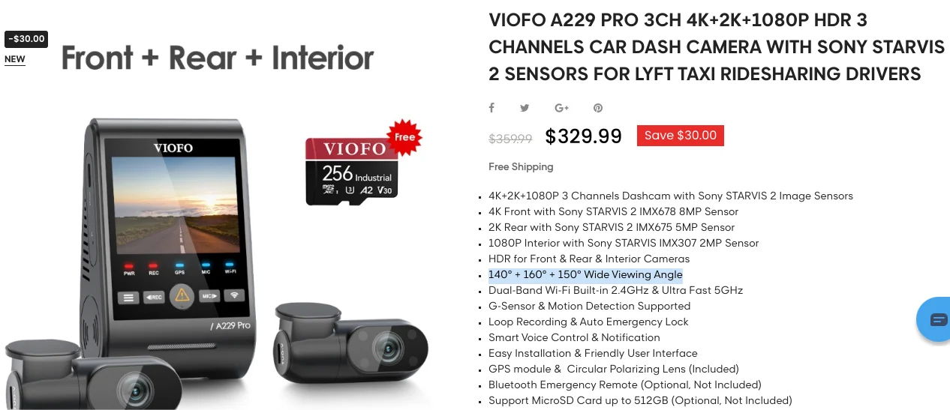
Task: Click the VIOFO A229 PRO product title
Action: (717, 47)
